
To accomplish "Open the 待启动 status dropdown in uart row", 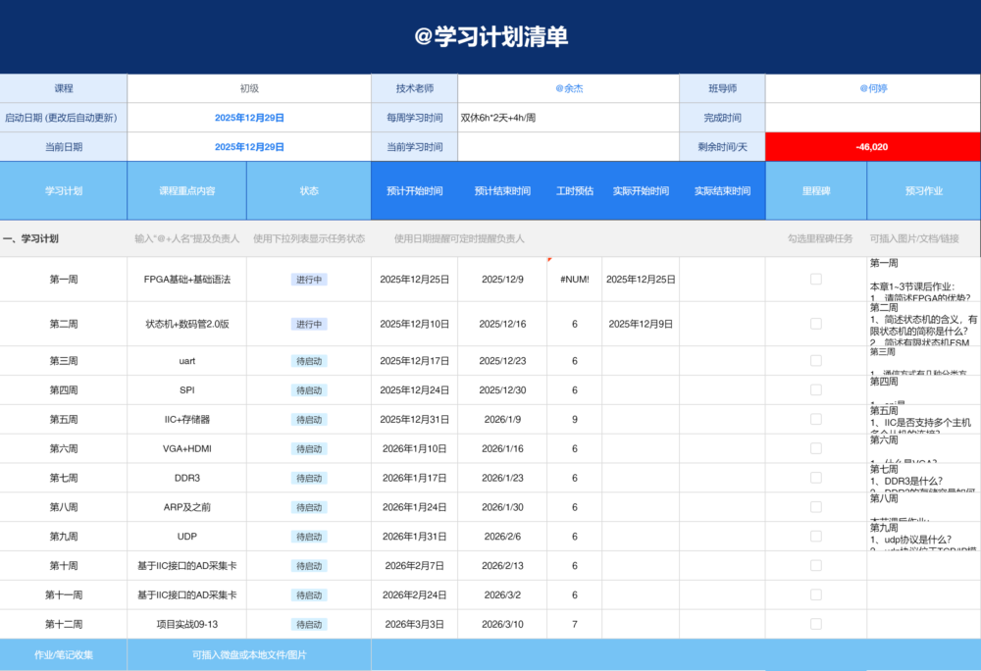I will pos(309,361).
